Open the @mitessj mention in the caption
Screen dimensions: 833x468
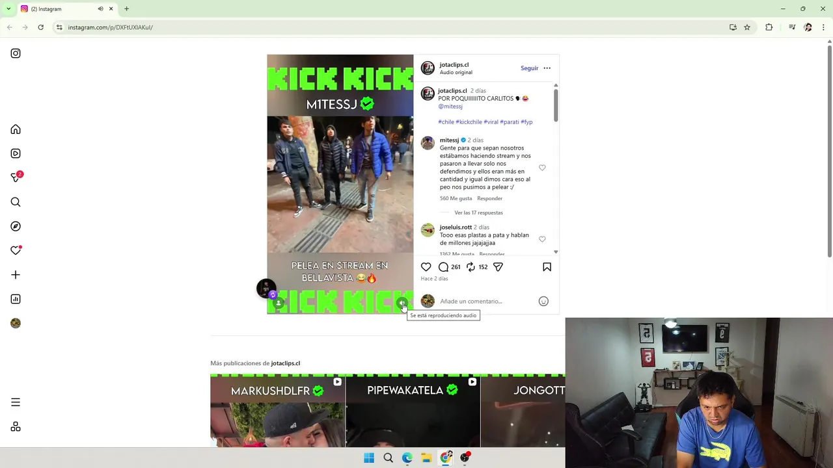pyautogui.click(x=450, y=107)
